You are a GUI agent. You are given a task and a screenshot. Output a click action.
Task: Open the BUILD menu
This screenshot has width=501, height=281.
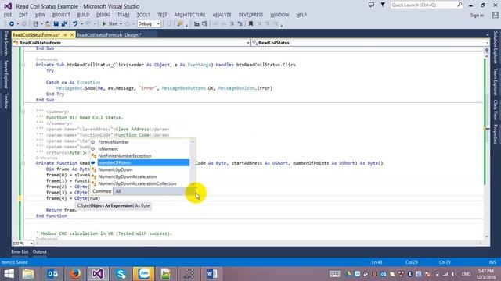pos(84,15)
